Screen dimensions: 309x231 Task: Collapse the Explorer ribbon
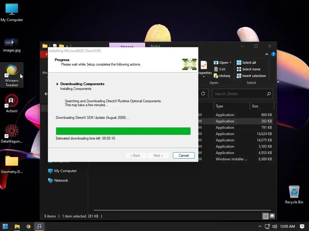pyautogui.click(x=267, y=54)
